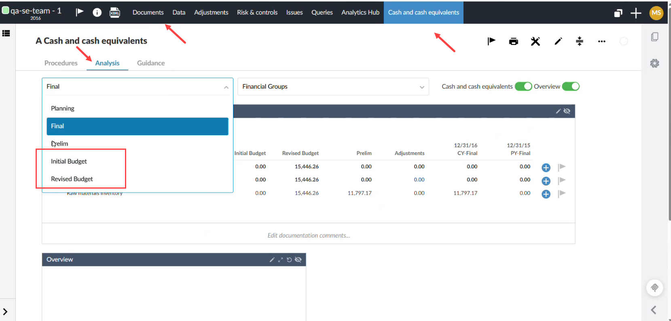
Task: Edit the financial group table with pencil icon
Action: pyautogui.click(x=558, y=111)
